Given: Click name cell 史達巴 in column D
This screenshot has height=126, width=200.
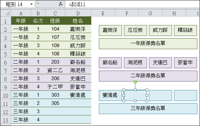Looking at the screenshot, I should pyautogui.click(x=78, y=79).
